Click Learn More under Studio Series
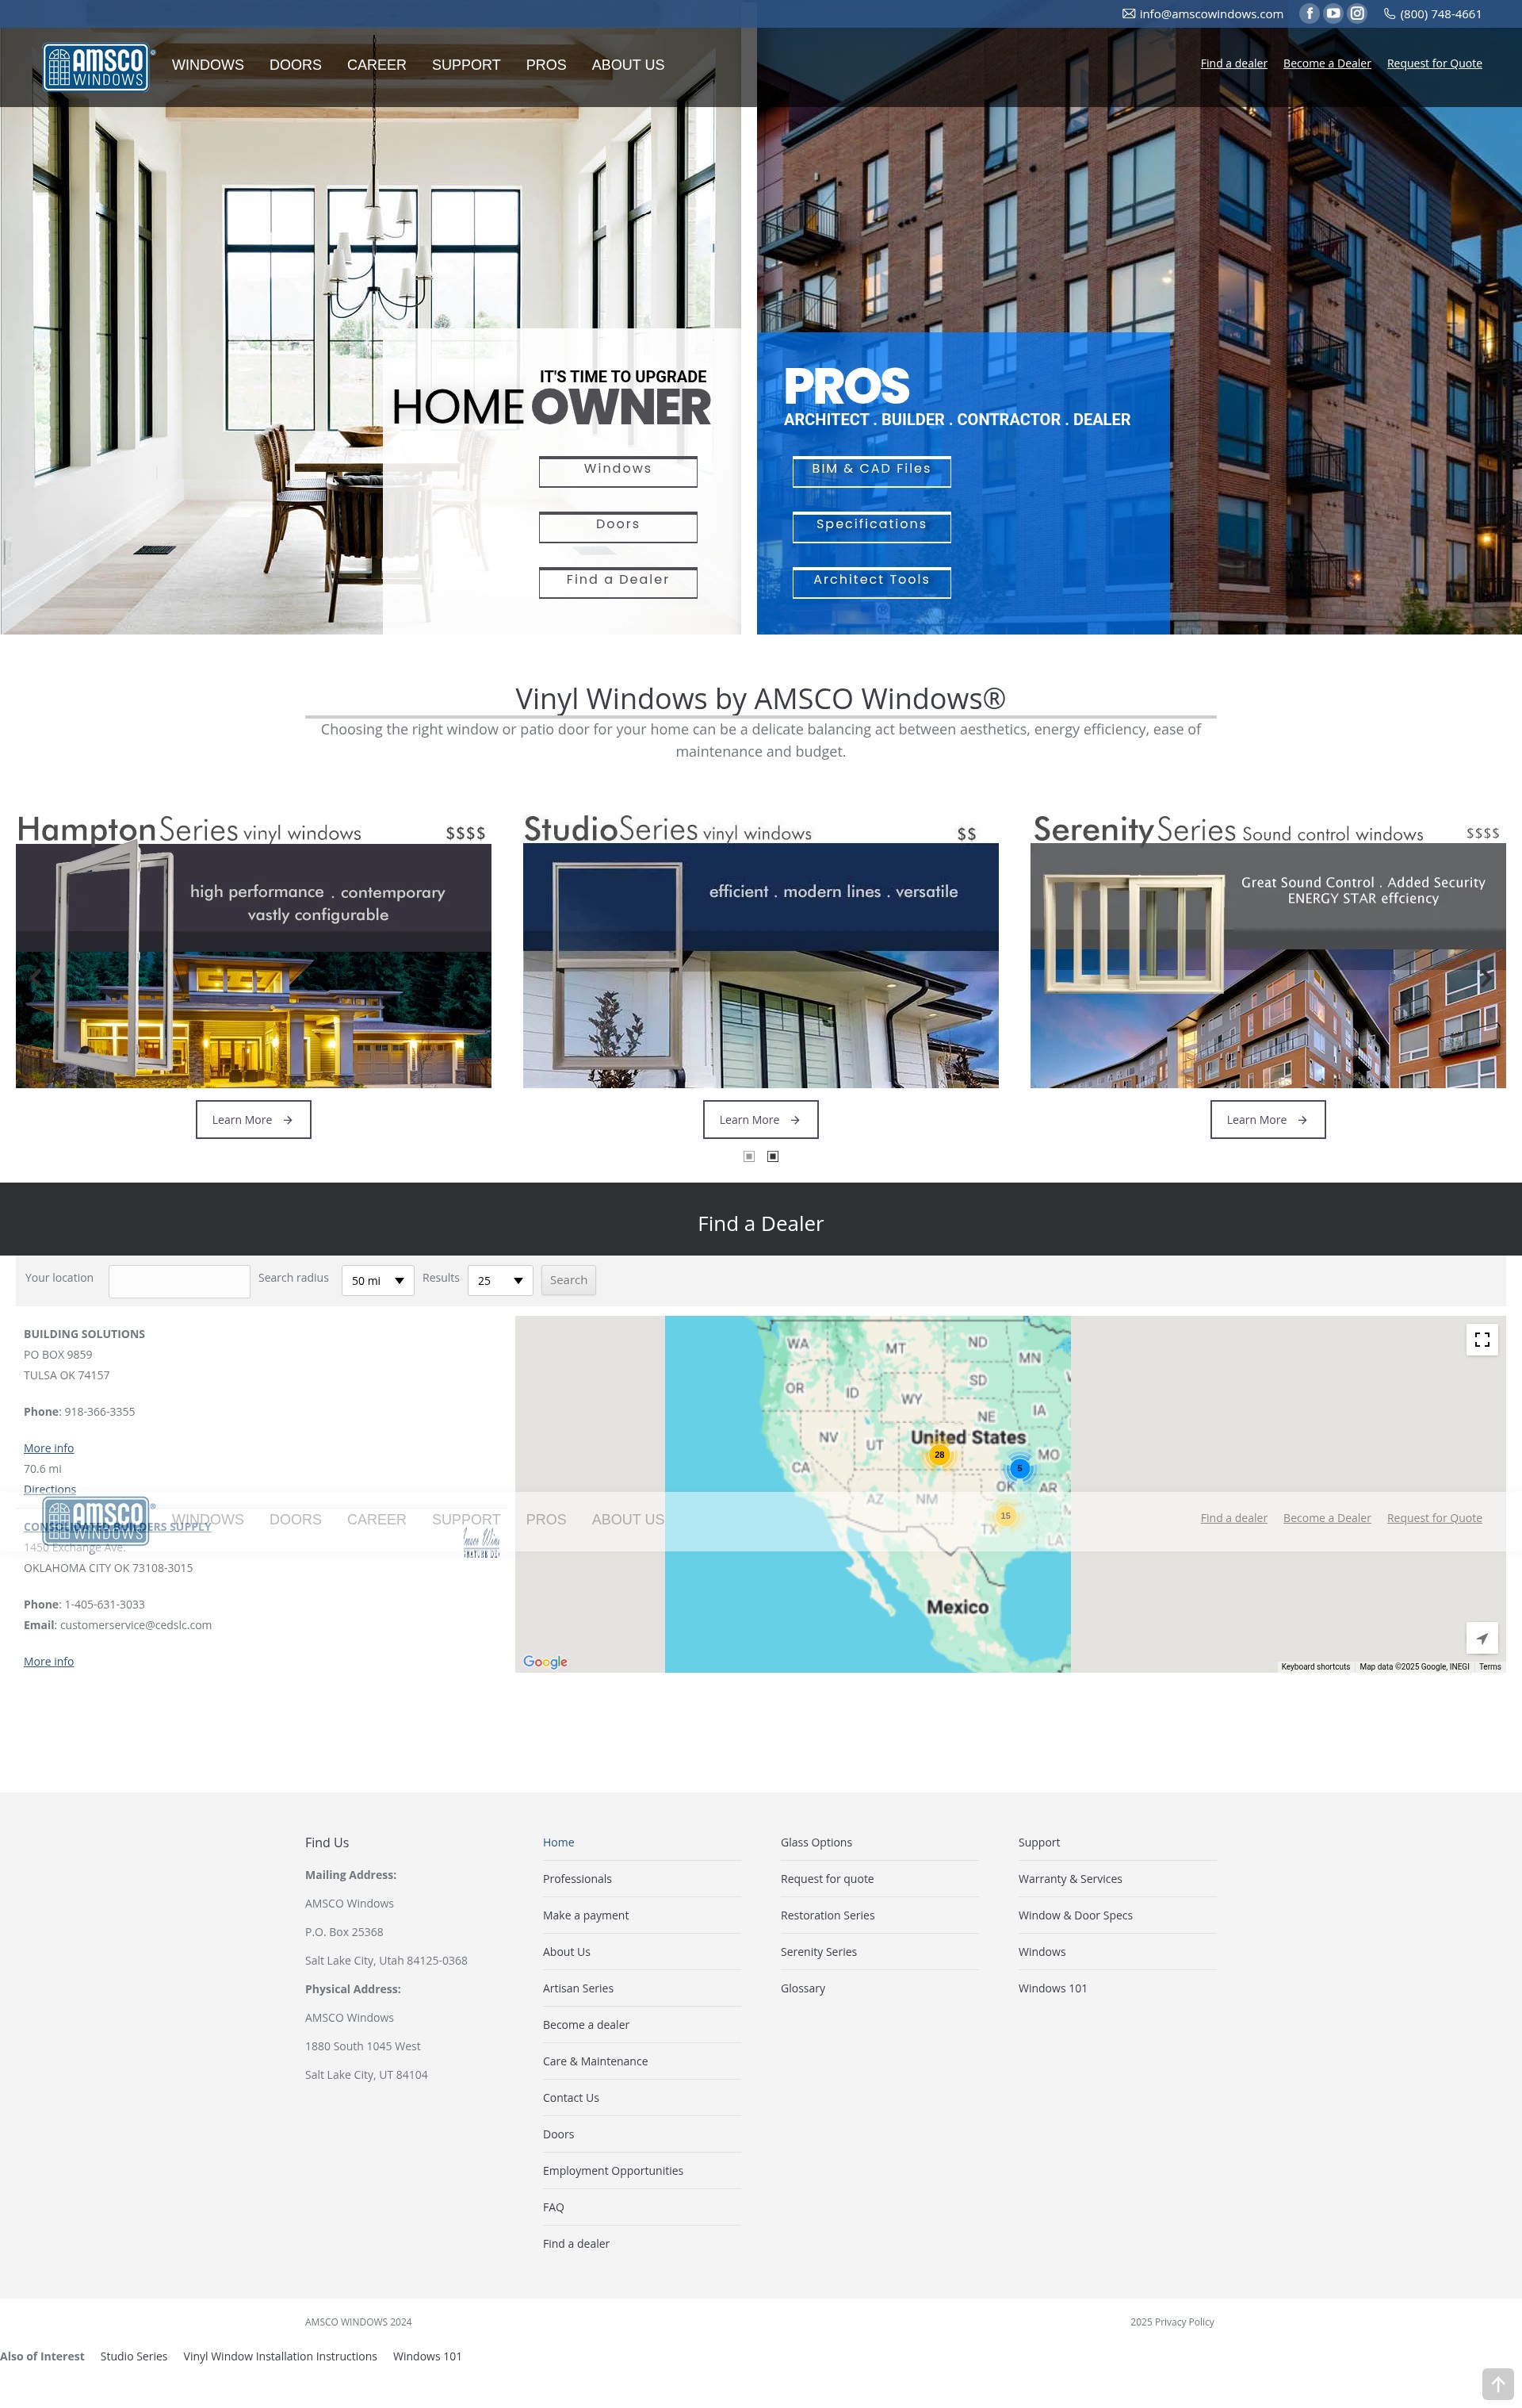The width and height of the screenshot is (1522, 2408). pos(760,1120)
